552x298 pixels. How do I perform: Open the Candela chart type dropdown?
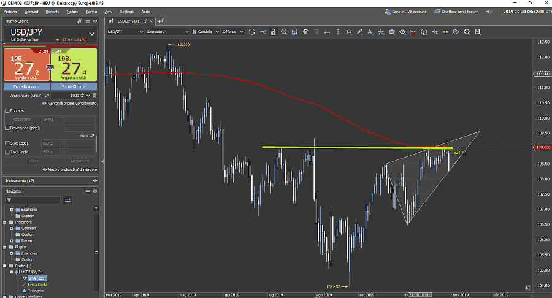[x=205, y=32]
